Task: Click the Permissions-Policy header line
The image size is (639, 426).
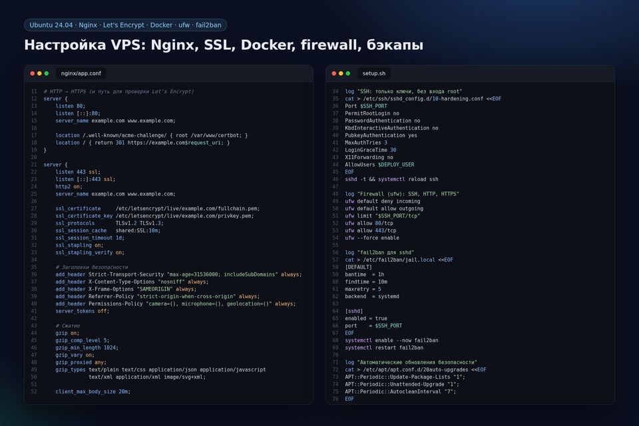Action: [x=176, y=304]
